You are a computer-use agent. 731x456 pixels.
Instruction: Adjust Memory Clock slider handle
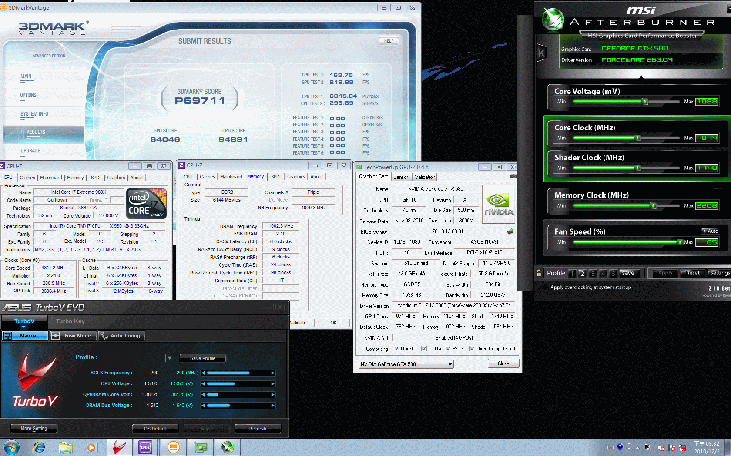(x=654, y=206)
